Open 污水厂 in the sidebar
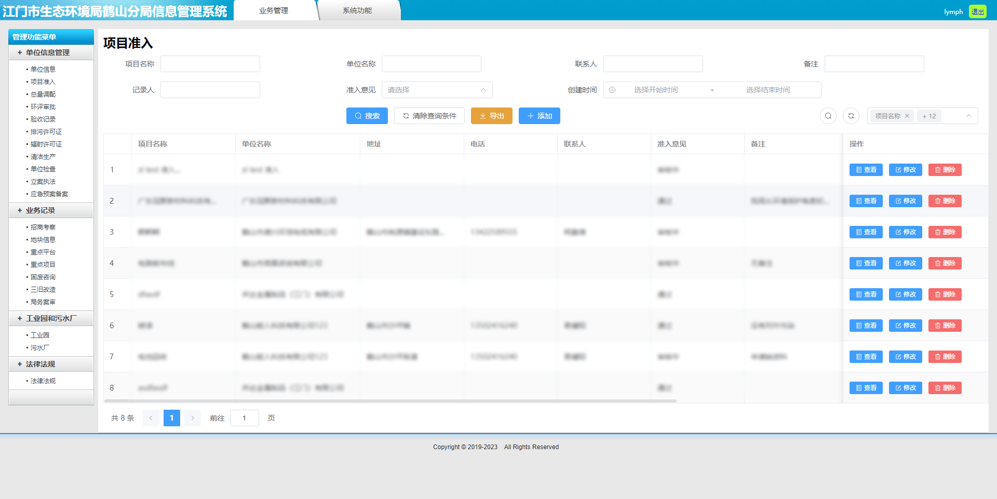Viewport: 997px width, 499px height. click(39, 347)
